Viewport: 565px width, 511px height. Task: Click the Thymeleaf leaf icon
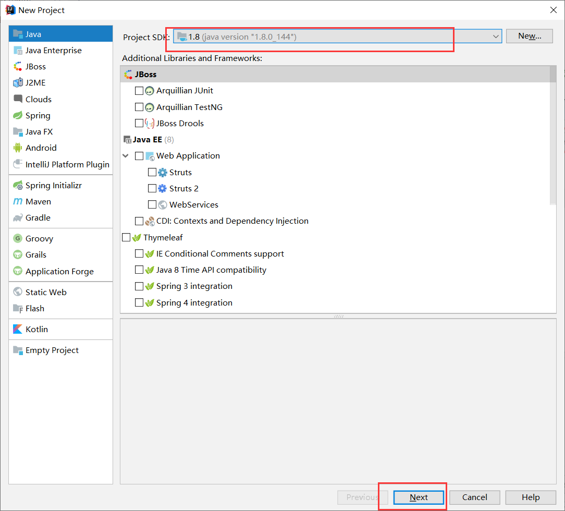[137, 237]
